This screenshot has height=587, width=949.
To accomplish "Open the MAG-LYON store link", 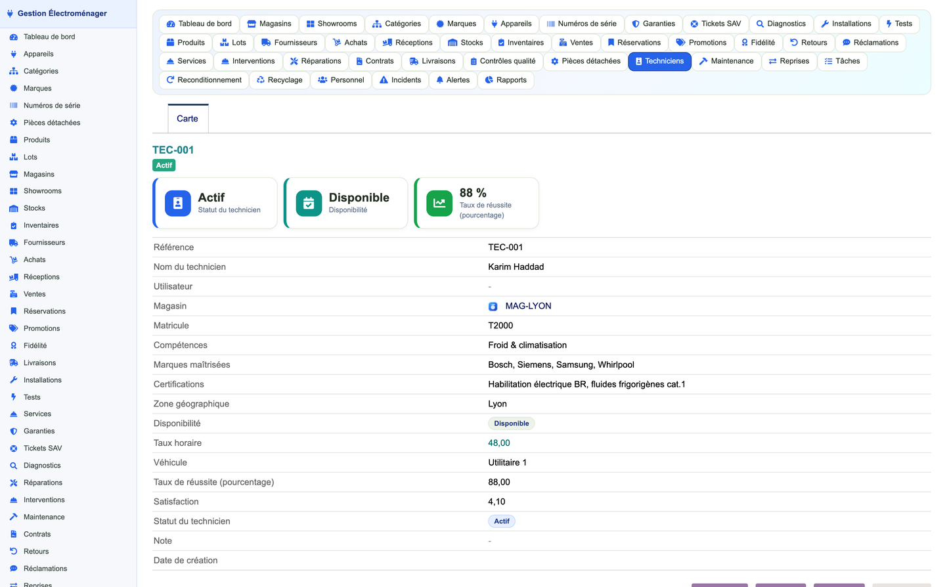I will [x=528, y=306].
